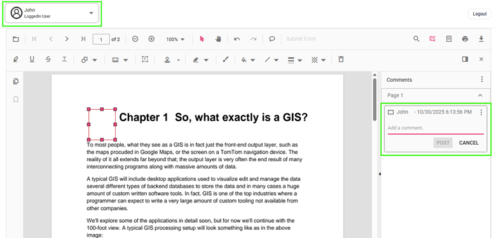496x238 pixels.
Task: Open the stamp annotation dropdown
Action: pos(172,60)
